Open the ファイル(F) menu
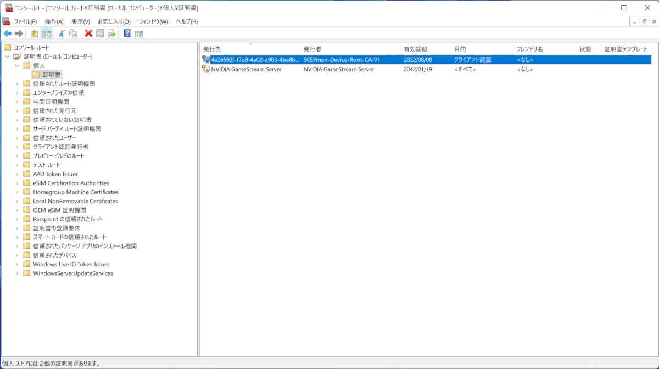The width and height of the screenshot is (659, 369). [x=25, y=21]
